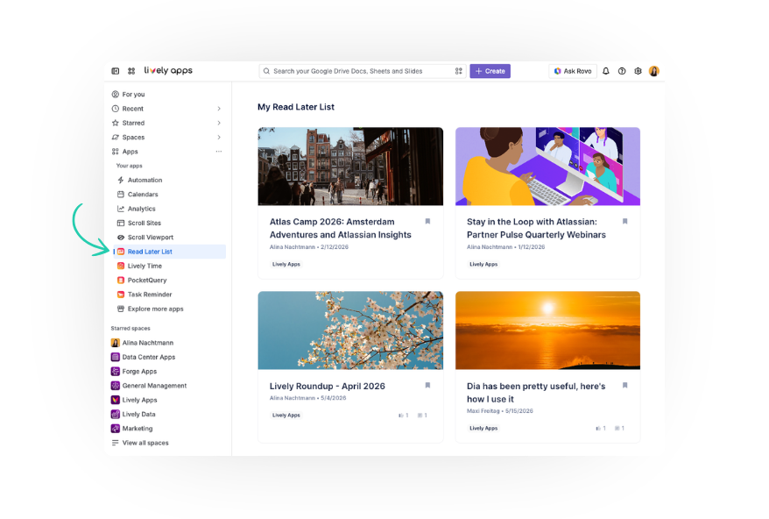Open the app switcher grid icon

pyautogui.click(x=131, y=71)
